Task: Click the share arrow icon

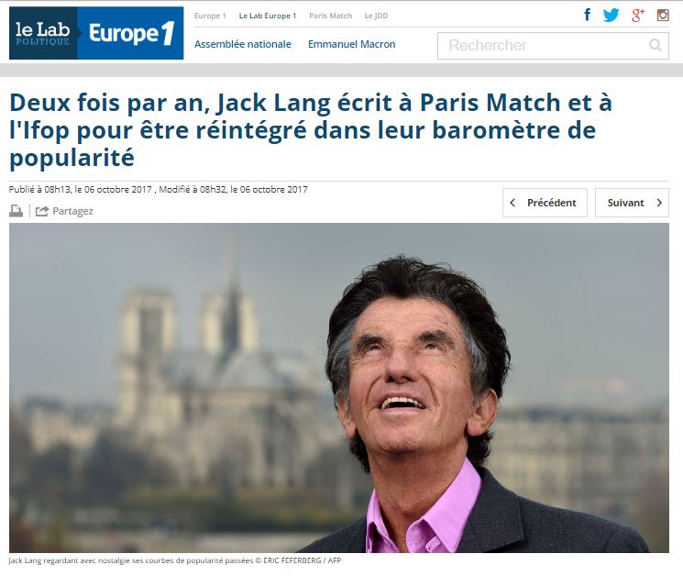Action: click(42, 211)
